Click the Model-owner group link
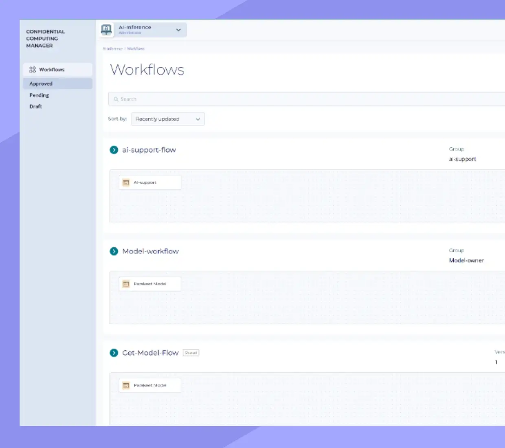Image resolution: width=505 pixels, height=448 pixels. [x=466, y=260]
